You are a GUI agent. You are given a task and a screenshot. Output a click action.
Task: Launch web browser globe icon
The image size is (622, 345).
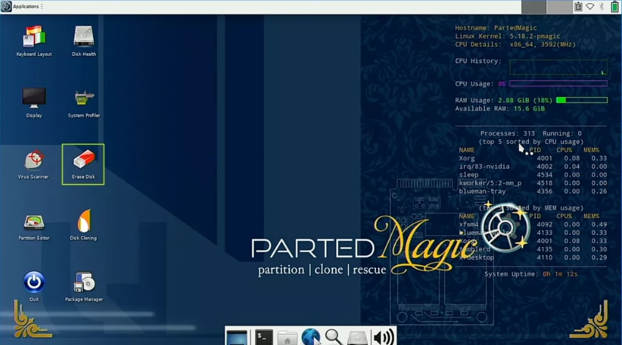[311, 337]
